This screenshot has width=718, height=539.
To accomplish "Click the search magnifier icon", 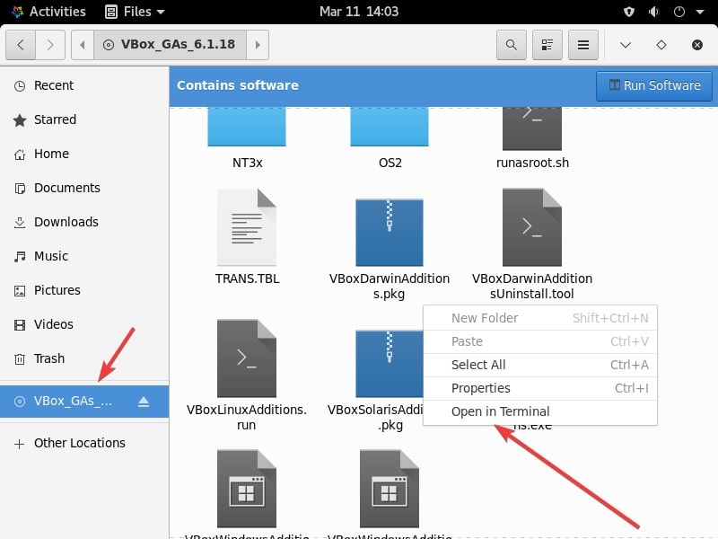I will 511,45.
